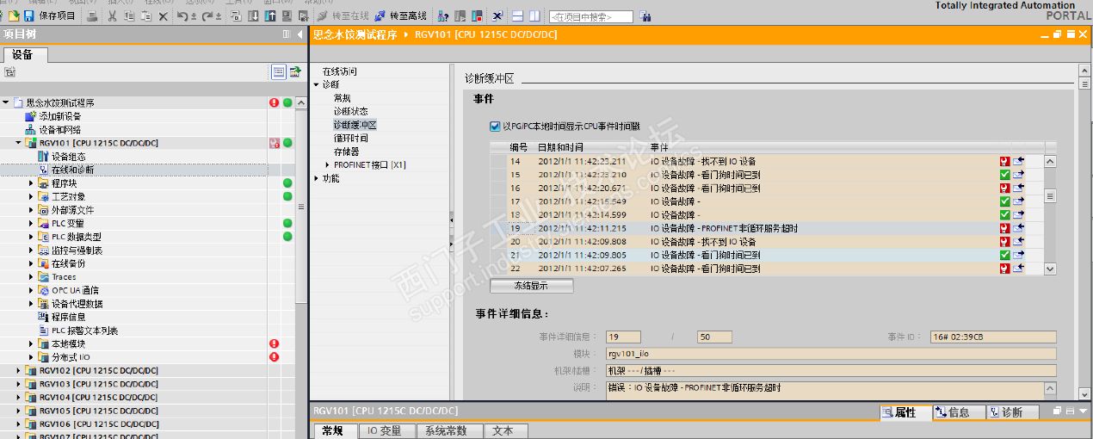Switch to the 系统常数 tab

click(x=448, y=431)
